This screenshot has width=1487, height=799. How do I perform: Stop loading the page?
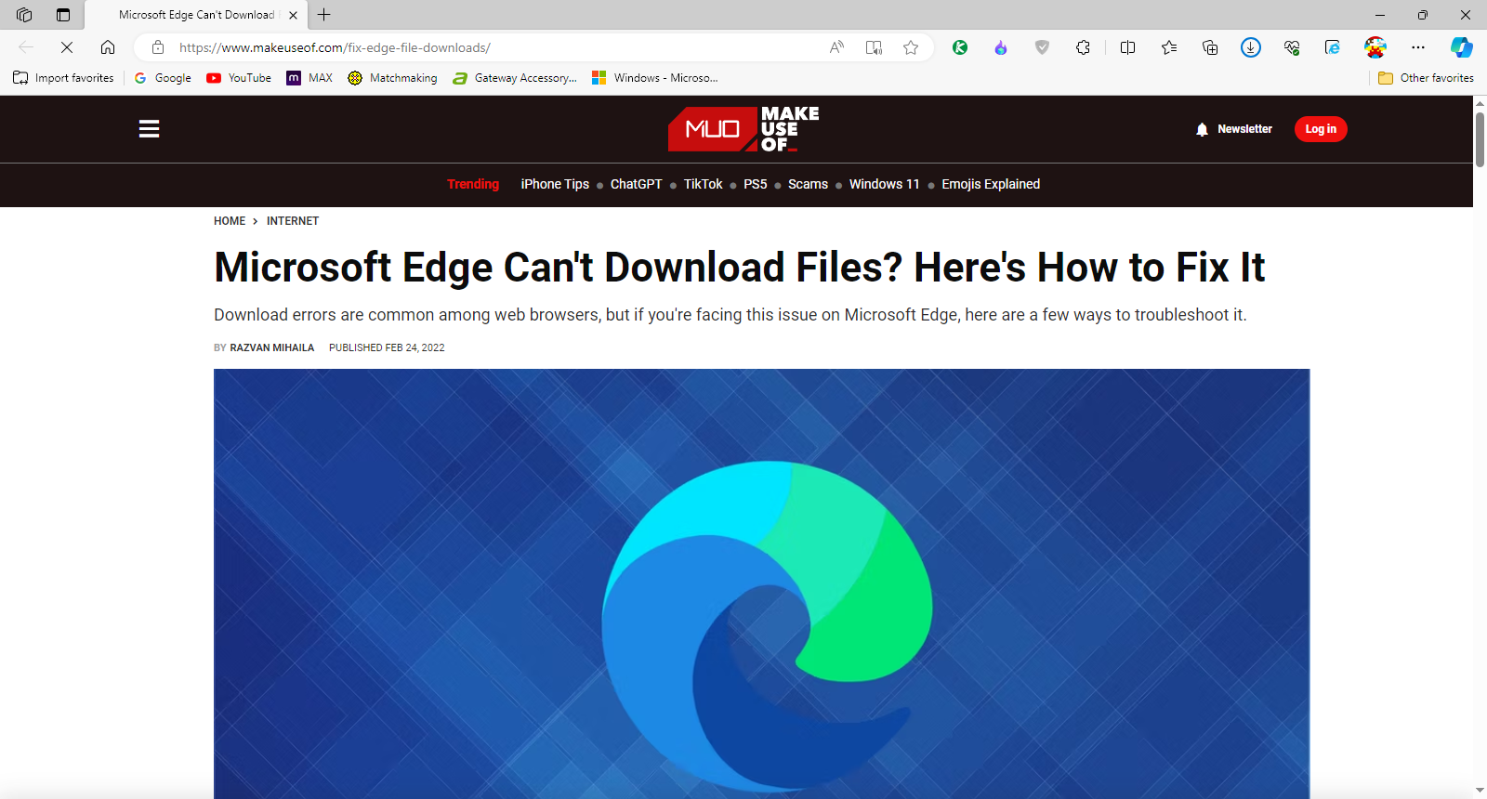(x=67, y=47)
